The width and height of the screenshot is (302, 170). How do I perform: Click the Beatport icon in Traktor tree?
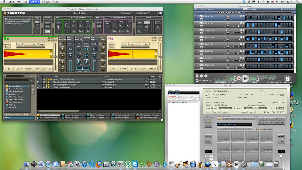tap(7, 107)
